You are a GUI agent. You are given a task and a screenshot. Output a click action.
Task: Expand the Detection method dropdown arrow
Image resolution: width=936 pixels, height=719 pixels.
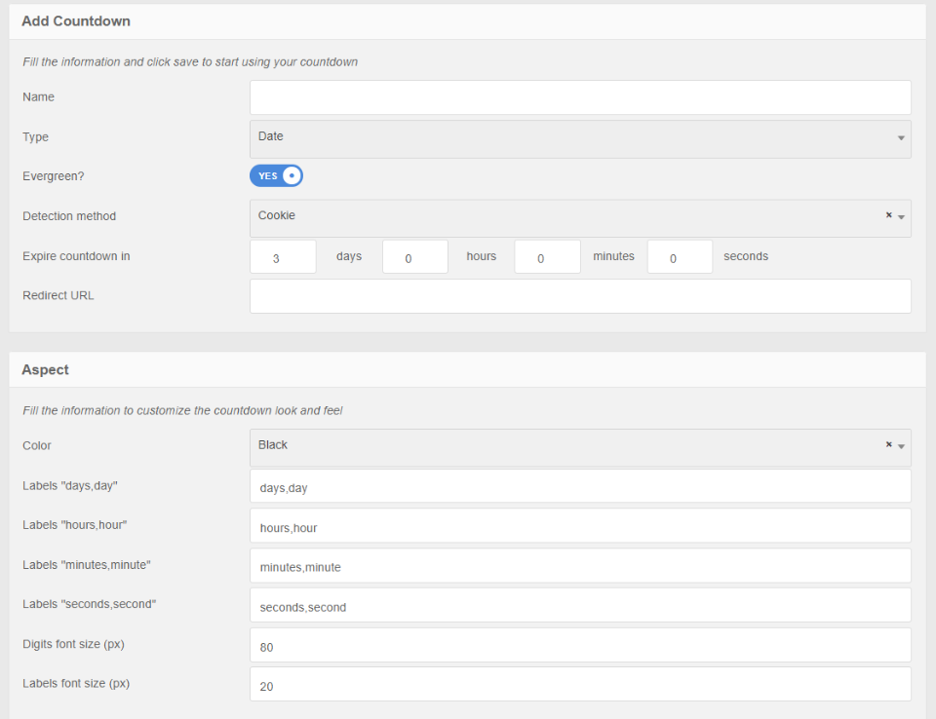[902, 217]
